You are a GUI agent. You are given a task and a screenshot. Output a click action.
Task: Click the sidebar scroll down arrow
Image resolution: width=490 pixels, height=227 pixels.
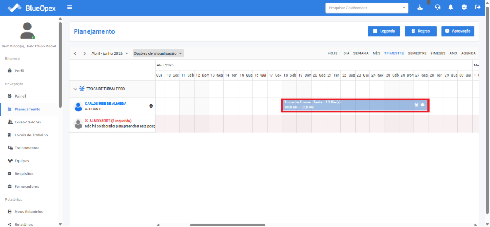coord(60,224)
